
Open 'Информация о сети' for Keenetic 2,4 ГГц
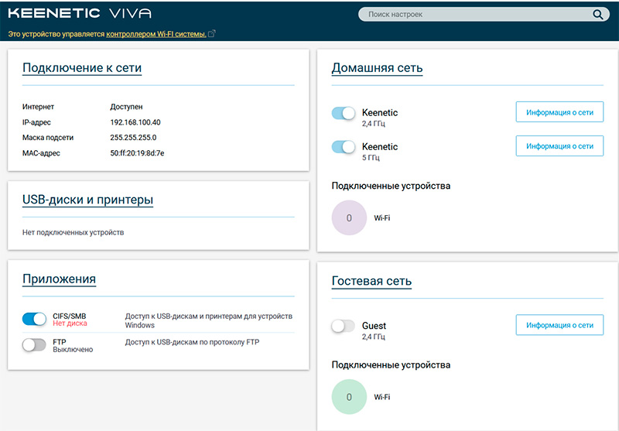tap(559, 112)
